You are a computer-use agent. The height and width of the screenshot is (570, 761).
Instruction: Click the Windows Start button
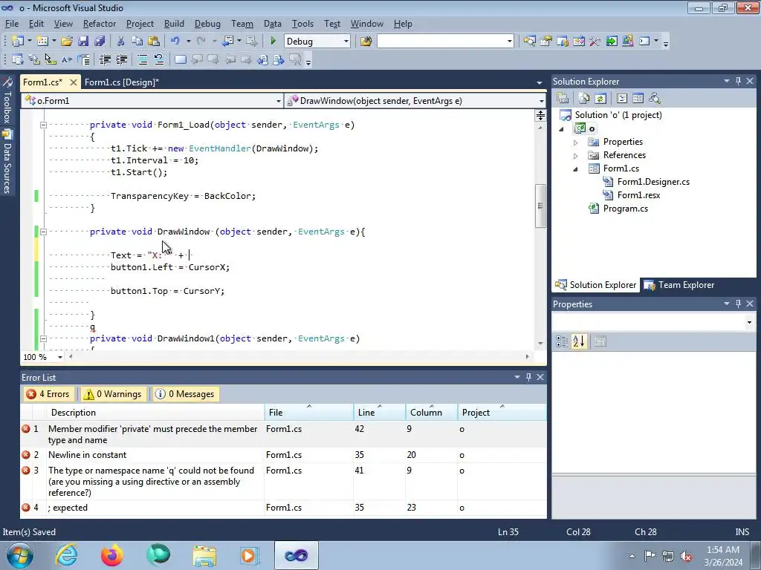click(x=20, y=555)
